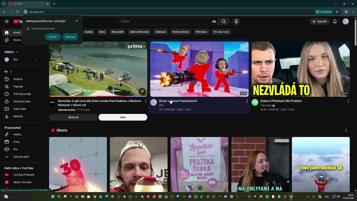Open Vaše videa in the sidebar
The image size is (357, 201).
tap(21, 109)
